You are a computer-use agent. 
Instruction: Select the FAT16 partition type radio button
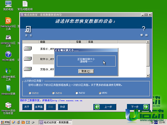pos(53,93)
